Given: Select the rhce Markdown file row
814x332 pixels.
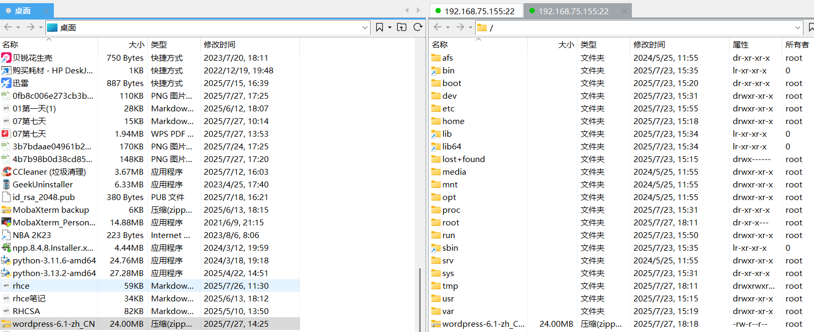Looking at the screenshot, I should (x=150, y=286).
